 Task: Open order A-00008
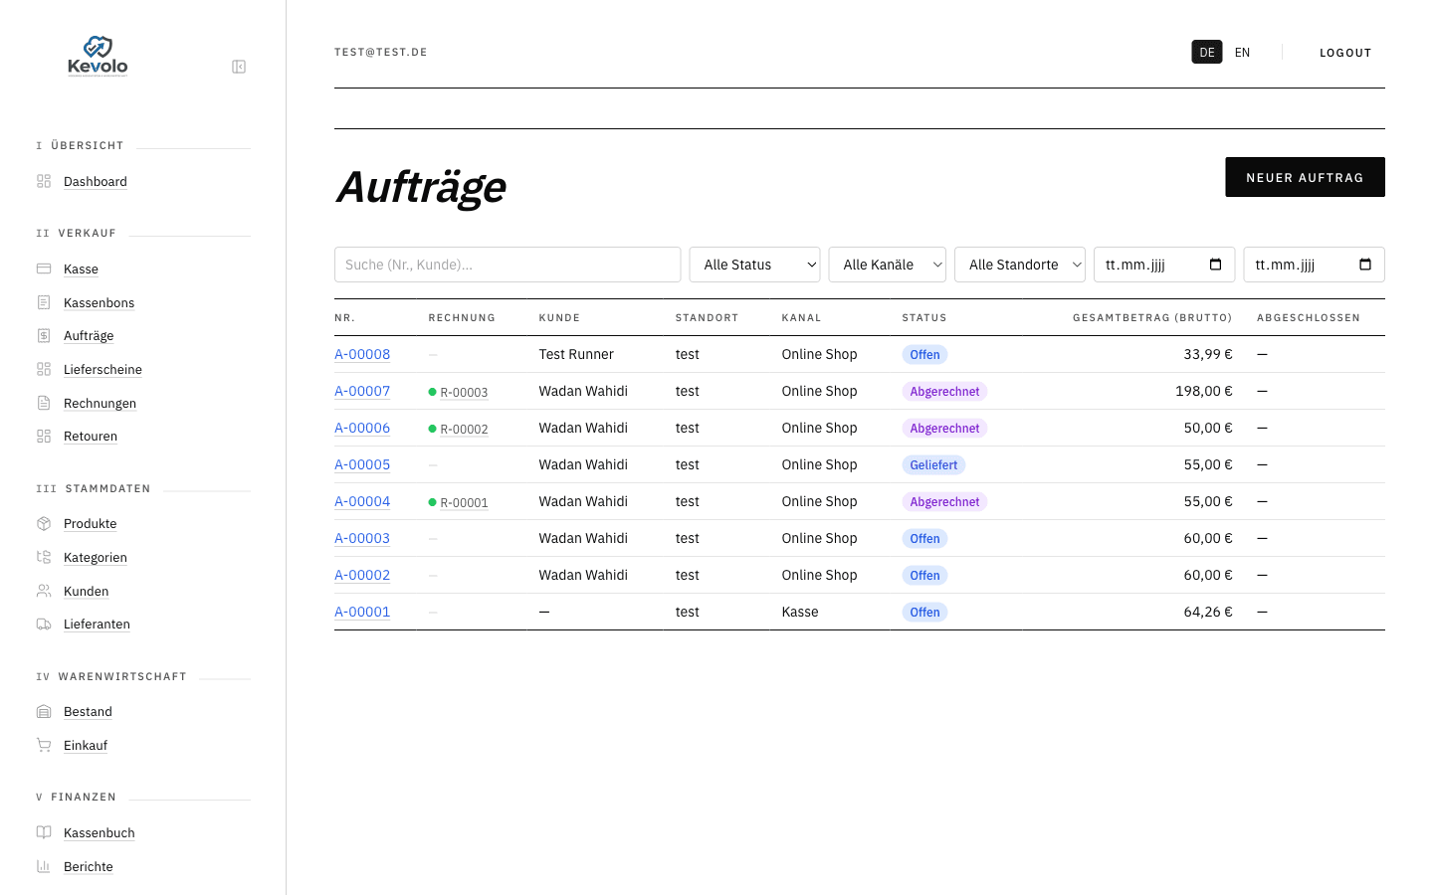362,354
